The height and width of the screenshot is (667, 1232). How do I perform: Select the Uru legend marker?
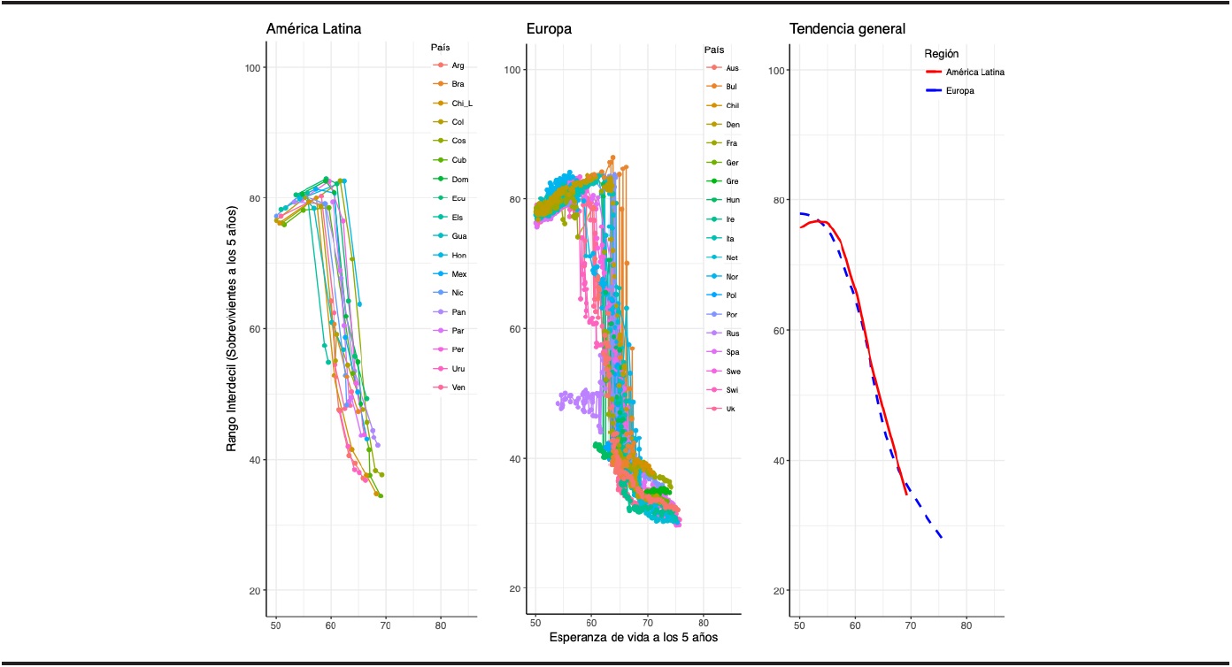(439, 369)
